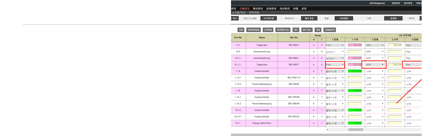Click the 암호변경 link in header
440x136 pixels.
pyautogui.click(x=408, y=3)
